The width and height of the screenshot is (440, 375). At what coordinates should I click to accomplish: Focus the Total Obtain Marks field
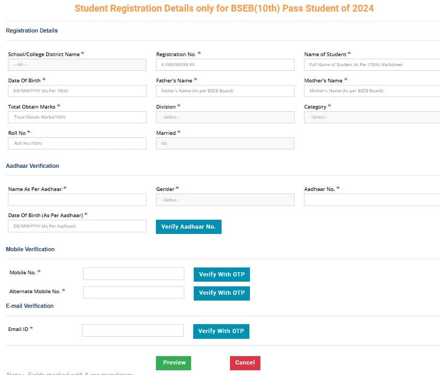77,117
